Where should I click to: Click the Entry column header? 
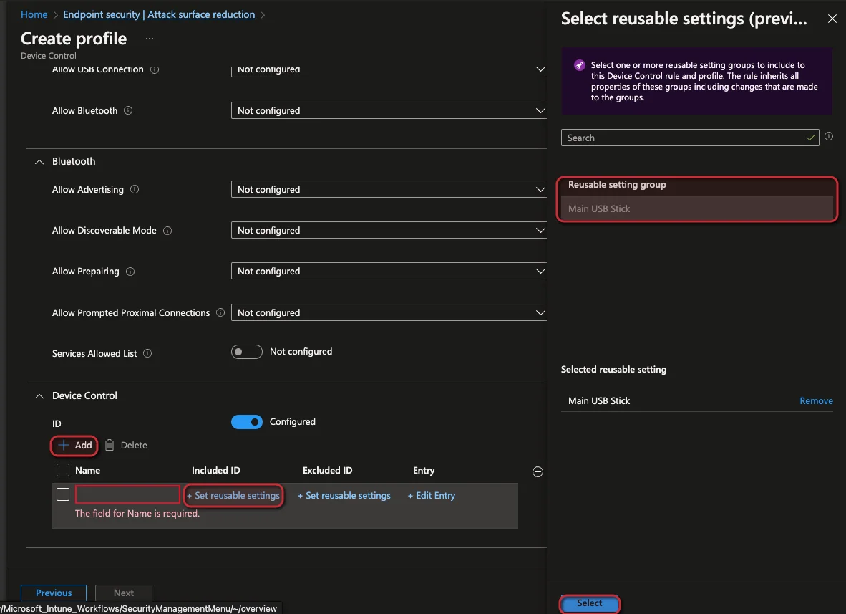424,471
